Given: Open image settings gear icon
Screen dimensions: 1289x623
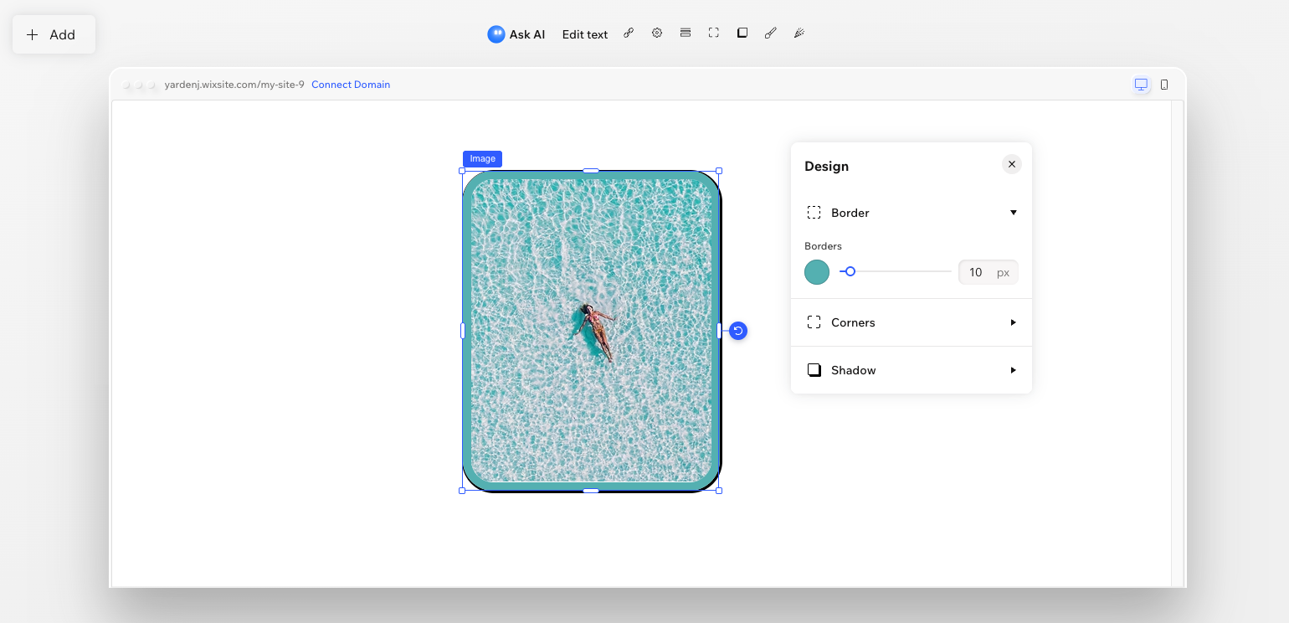Looking at the screenshot, I should 657,33.
